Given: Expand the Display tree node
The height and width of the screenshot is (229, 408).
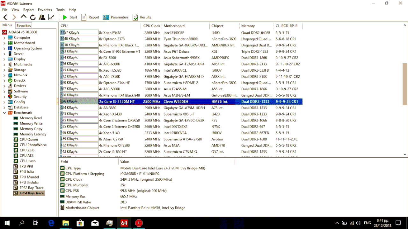Looking at the screenshot, I should [x=4, y=59].
